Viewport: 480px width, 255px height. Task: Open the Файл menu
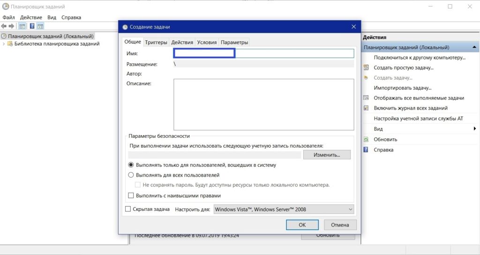click(8, 17)
